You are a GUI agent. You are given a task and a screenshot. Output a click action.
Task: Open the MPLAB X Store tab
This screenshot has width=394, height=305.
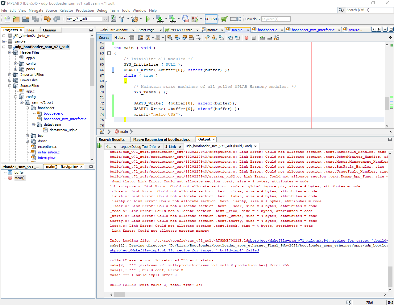(x=182, y=30)
